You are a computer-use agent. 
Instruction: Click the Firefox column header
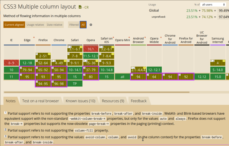tap(43, 40)
